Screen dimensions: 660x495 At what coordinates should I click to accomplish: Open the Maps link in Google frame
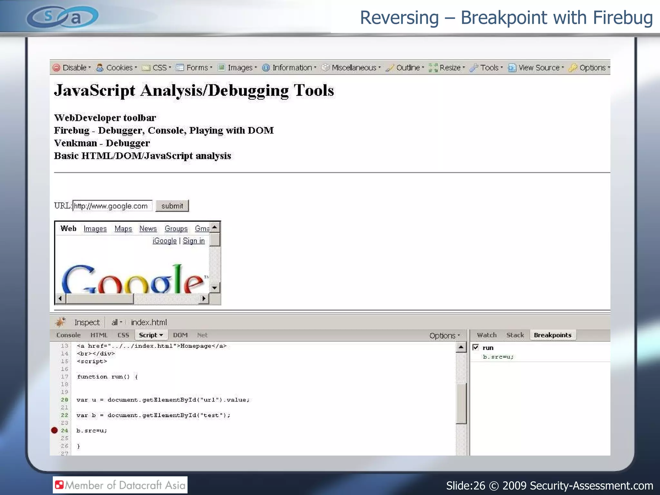[123, 228]
